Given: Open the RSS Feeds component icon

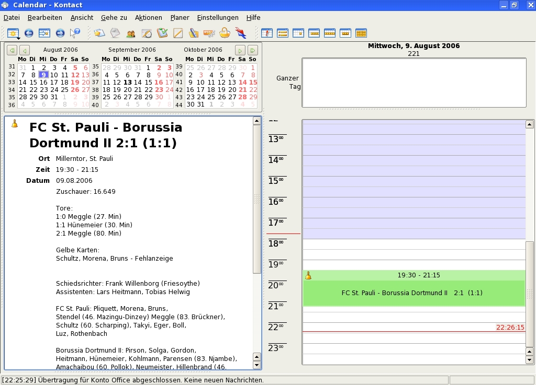Looking at the screenshot, I should coord(209,33).
